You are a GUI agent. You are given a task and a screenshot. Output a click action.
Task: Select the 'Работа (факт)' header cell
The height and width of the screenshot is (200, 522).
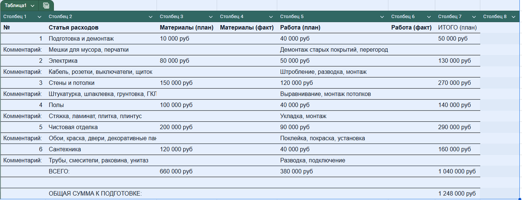(x=412, y=27)
